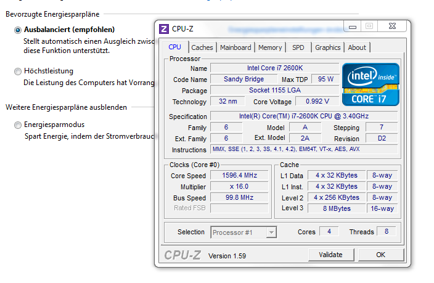Click the Level 2 value 4 x 256 KBytes
The width and height of the screenshot is (434, 283).
(x=337, y=197)
